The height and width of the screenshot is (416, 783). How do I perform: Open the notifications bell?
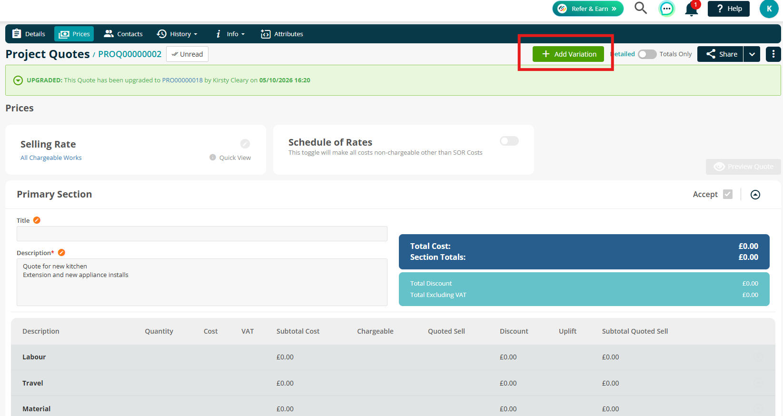coord(691,9)
